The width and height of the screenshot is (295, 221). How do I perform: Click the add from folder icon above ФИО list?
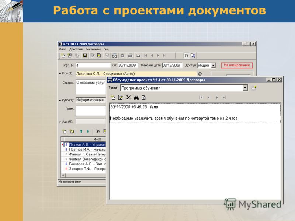[x=72, y=131]
